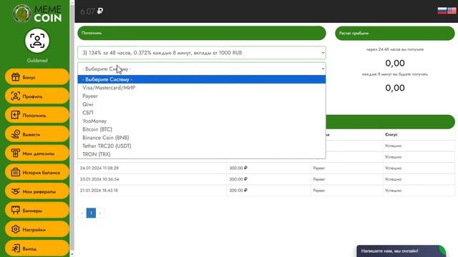
Task: Choose Visa/Mastercard/МИР payment option
Action: [202, 88]
